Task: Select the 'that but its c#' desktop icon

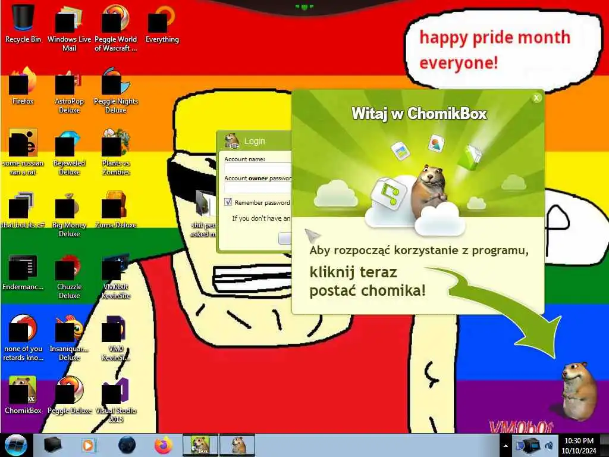Action: pos(23,210)
